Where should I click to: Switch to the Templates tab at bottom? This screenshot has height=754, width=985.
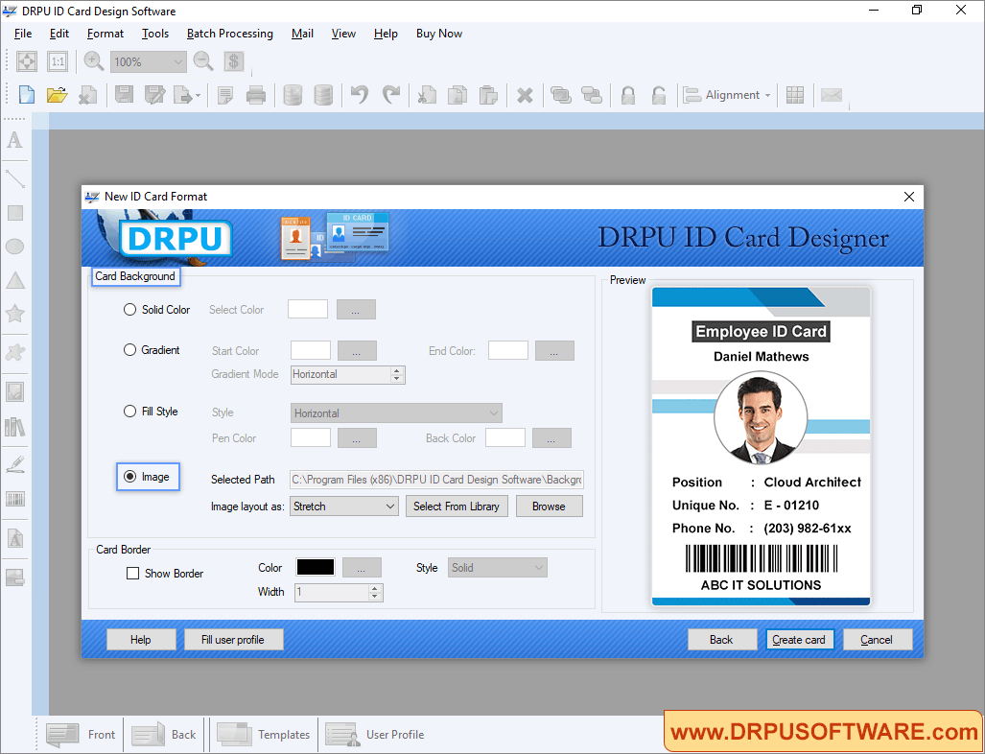[x=263, y=735]
